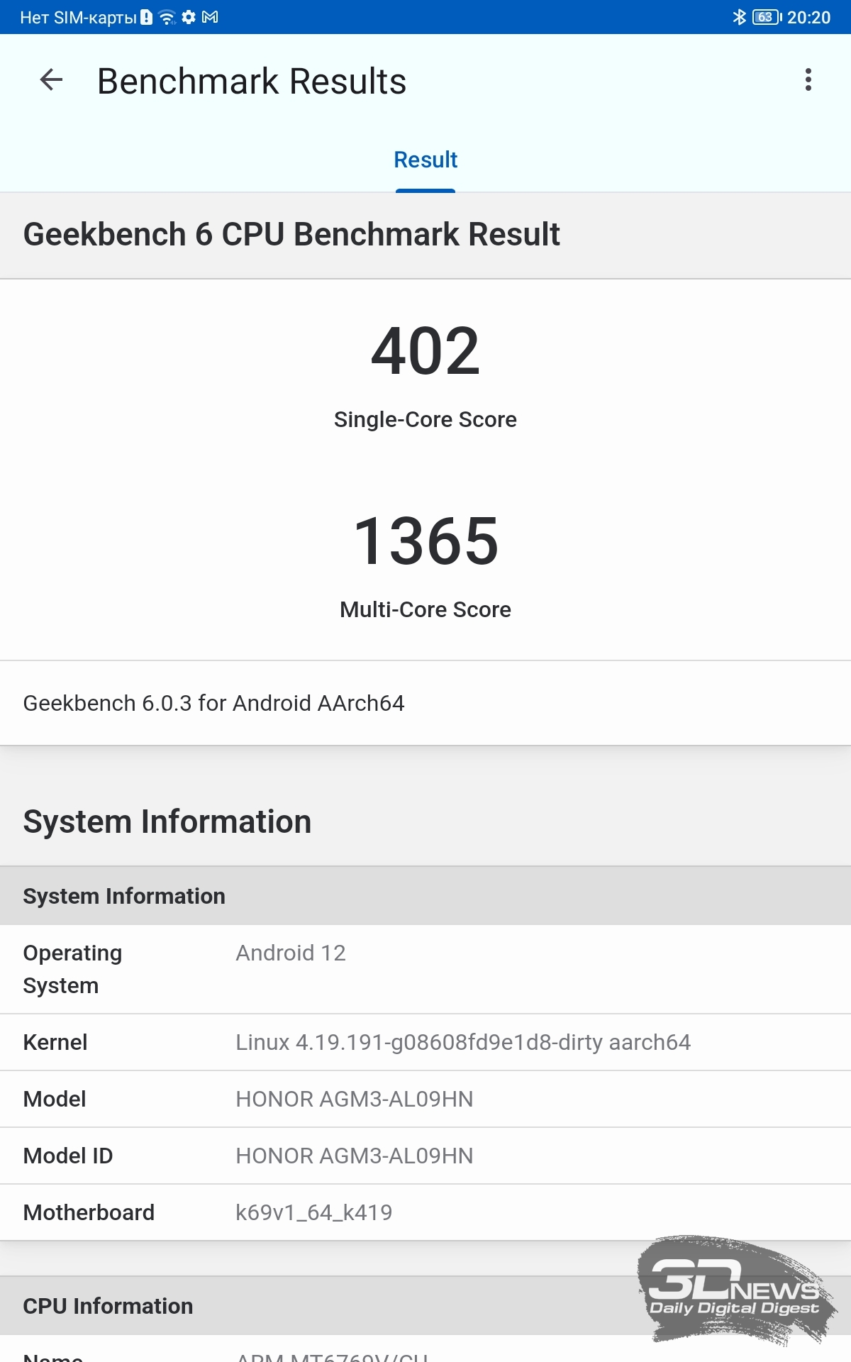This screenshot has height=1362, width=851.
Task: Tap the single-core score 402
Action: click(425, 351)
